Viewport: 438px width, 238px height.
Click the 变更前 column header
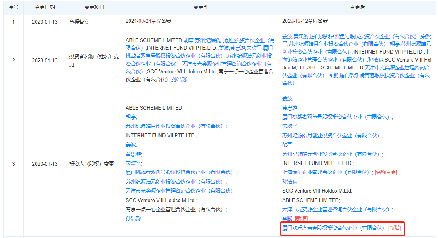click(201, 7)
